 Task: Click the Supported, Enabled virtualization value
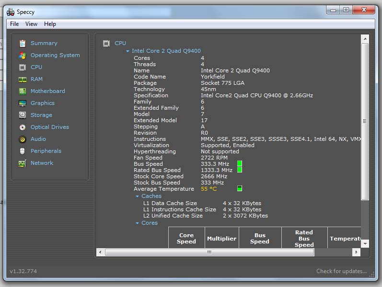pyautogui.click(x=228, y=145)
